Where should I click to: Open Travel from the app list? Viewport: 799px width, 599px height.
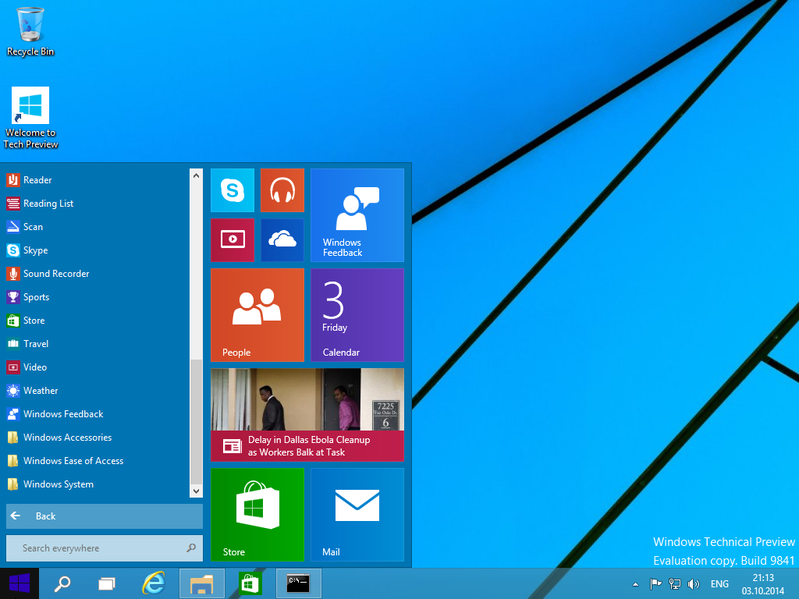tap(97, 344)
